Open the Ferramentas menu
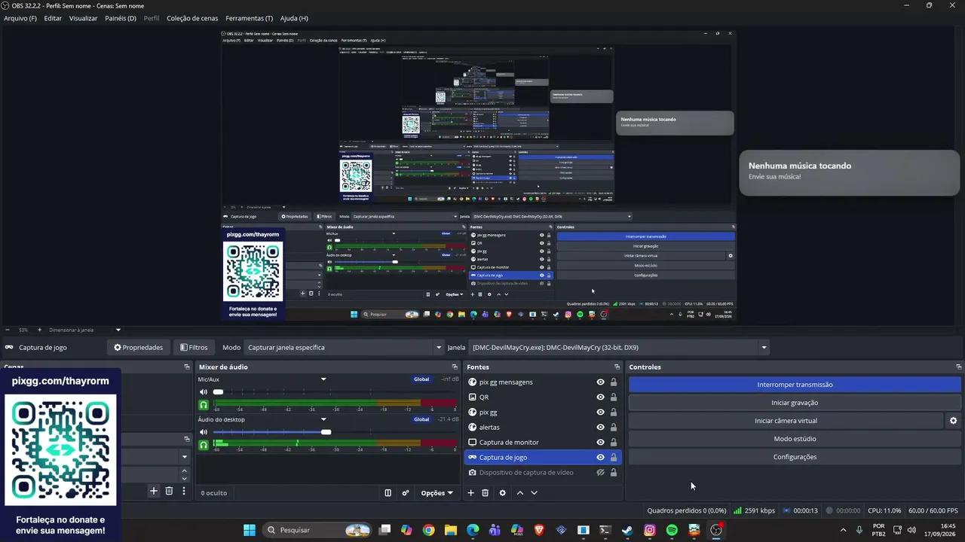This screenshot has height=542, width=965. (x=250, y=18)
